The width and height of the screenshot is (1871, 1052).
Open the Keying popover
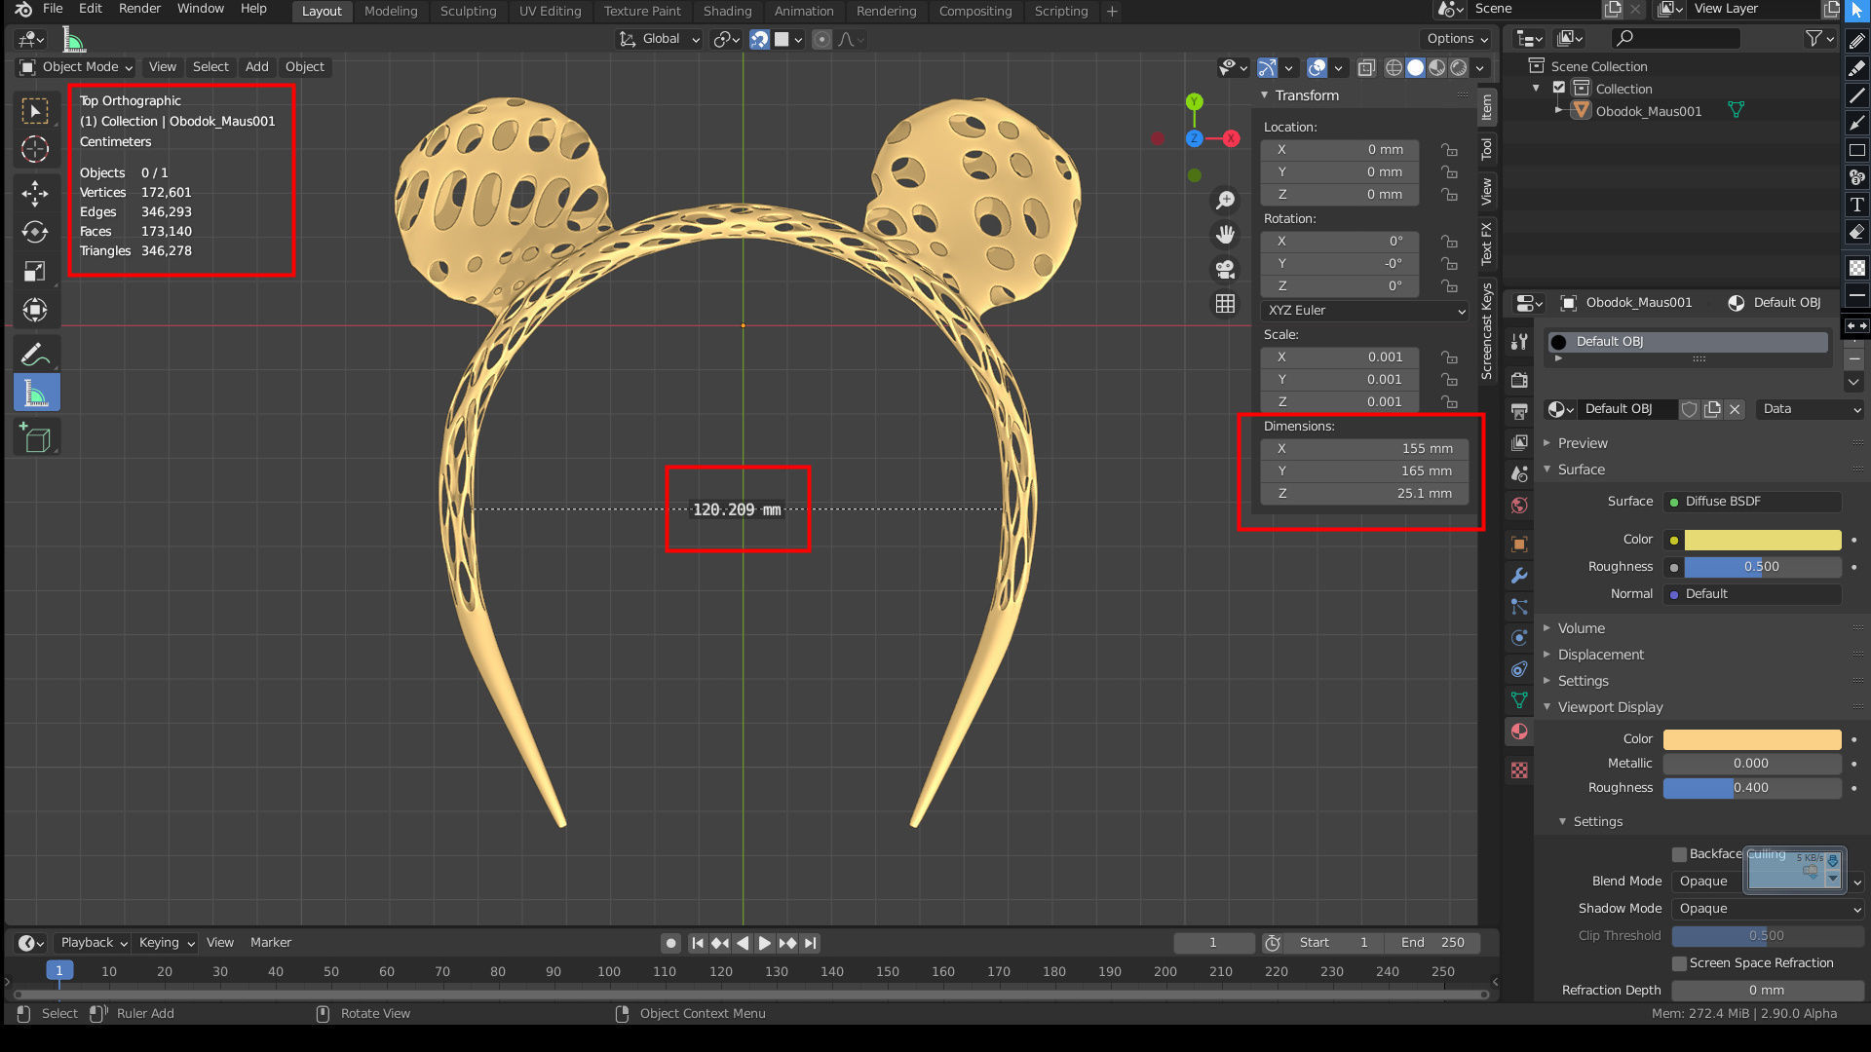tap(166, 943)
